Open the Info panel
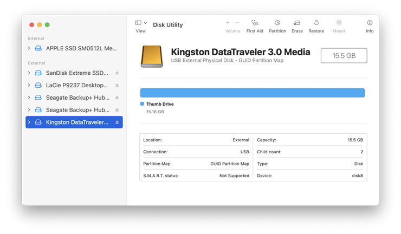The image size is (401, 234). 370,23
